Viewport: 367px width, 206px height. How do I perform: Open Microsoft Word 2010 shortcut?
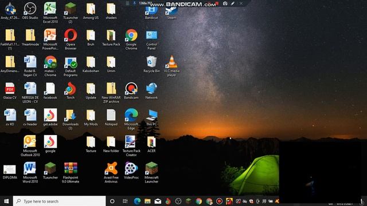click(x=30, y=173)
